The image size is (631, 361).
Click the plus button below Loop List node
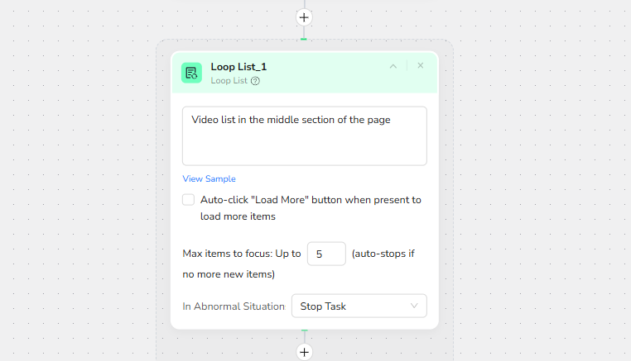point(304,352)
